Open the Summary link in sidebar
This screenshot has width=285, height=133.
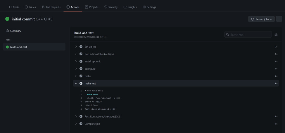click(x=15, y=31)
